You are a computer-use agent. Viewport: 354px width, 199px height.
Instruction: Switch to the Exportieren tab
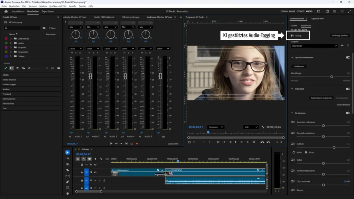pos(48,11)
